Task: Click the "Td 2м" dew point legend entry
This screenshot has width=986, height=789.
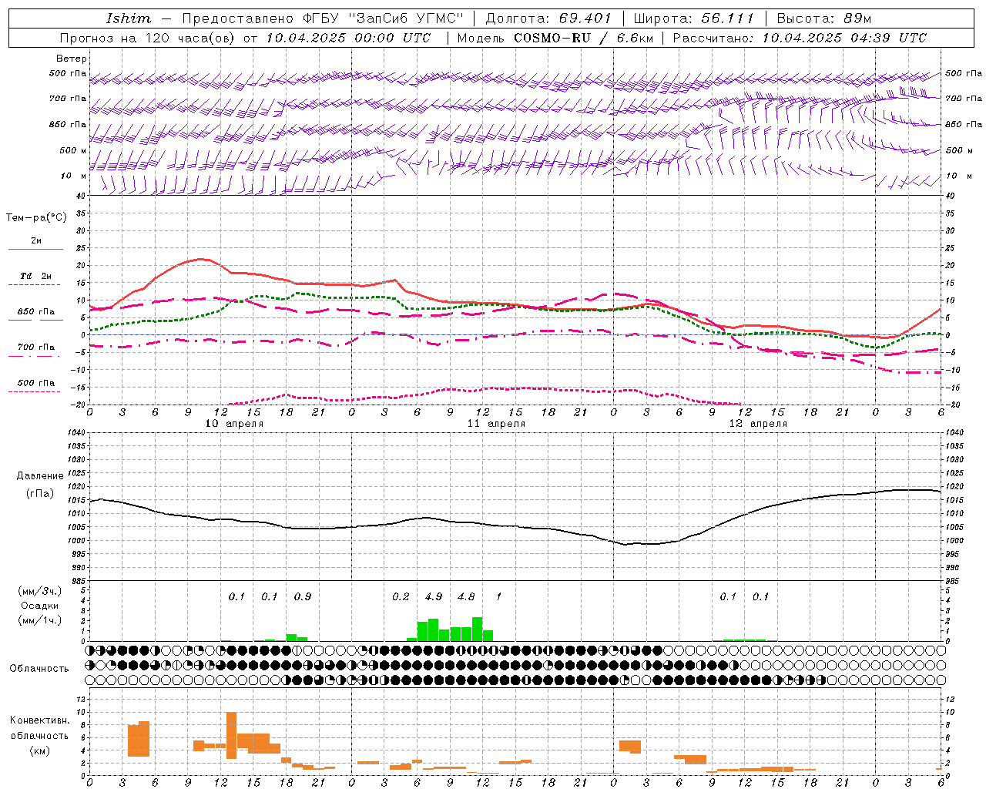Action: [x=36, y=276]
